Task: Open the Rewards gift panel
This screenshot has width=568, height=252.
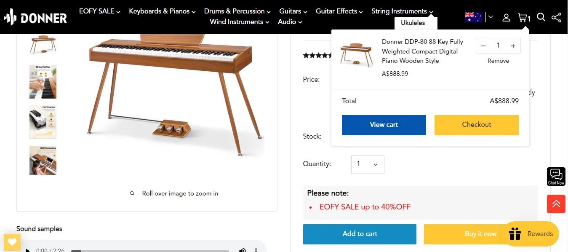Action: click(x=531, y=234)
